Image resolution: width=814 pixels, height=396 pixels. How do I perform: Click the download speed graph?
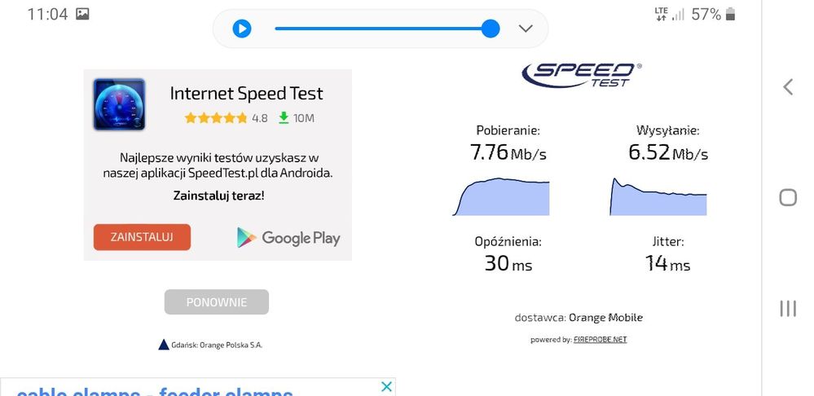click(x=500, y=197)
